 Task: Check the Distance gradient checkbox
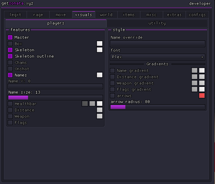(112, 77)
